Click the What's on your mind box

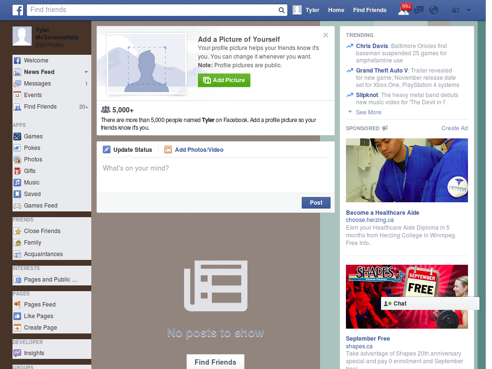click(x=216, y=174)
